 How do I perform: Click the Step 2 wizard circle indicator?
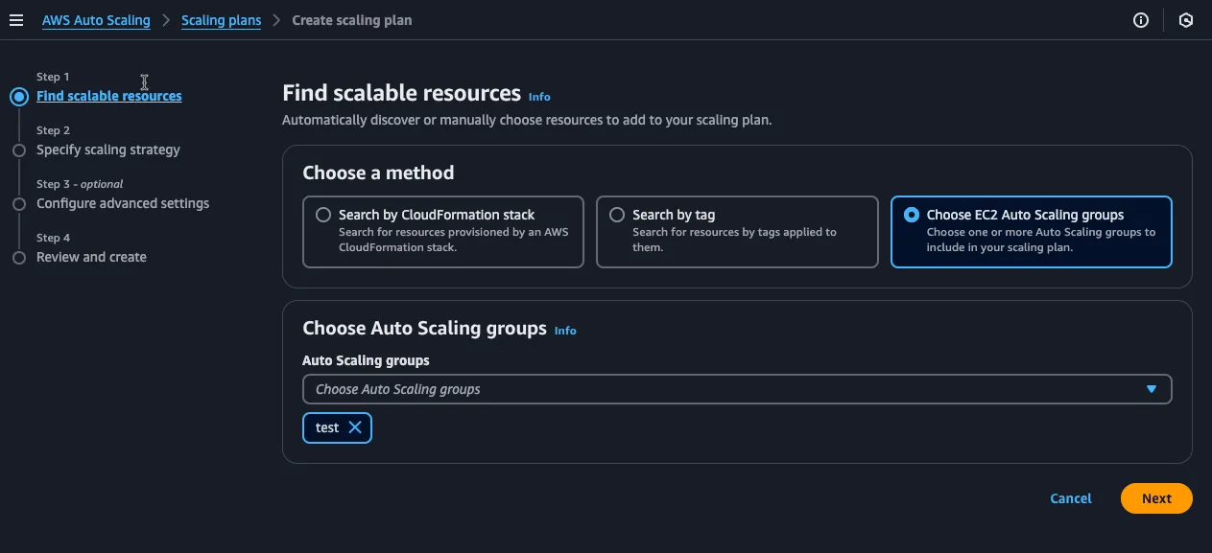[18, 150]
